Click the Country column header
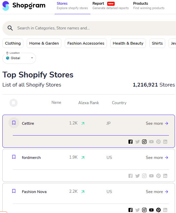 [119, 103]
